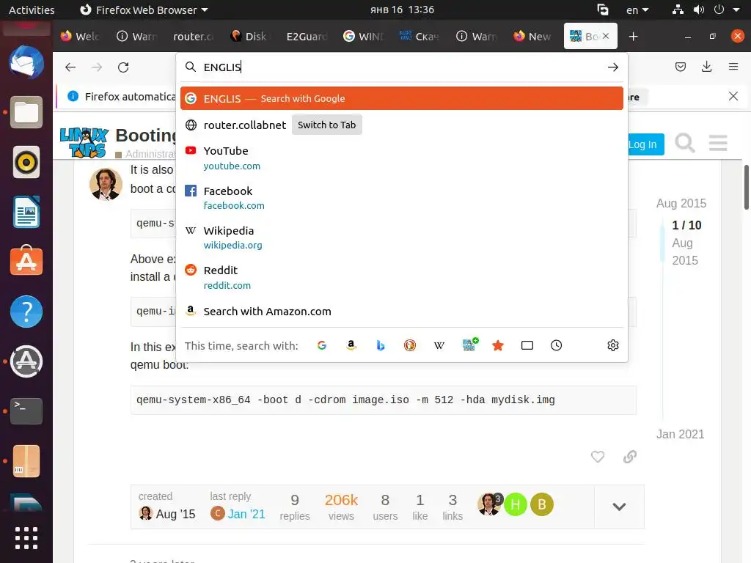Click the Log In button
This screenshot has height=563, width=751.
[x=644, y=144]
